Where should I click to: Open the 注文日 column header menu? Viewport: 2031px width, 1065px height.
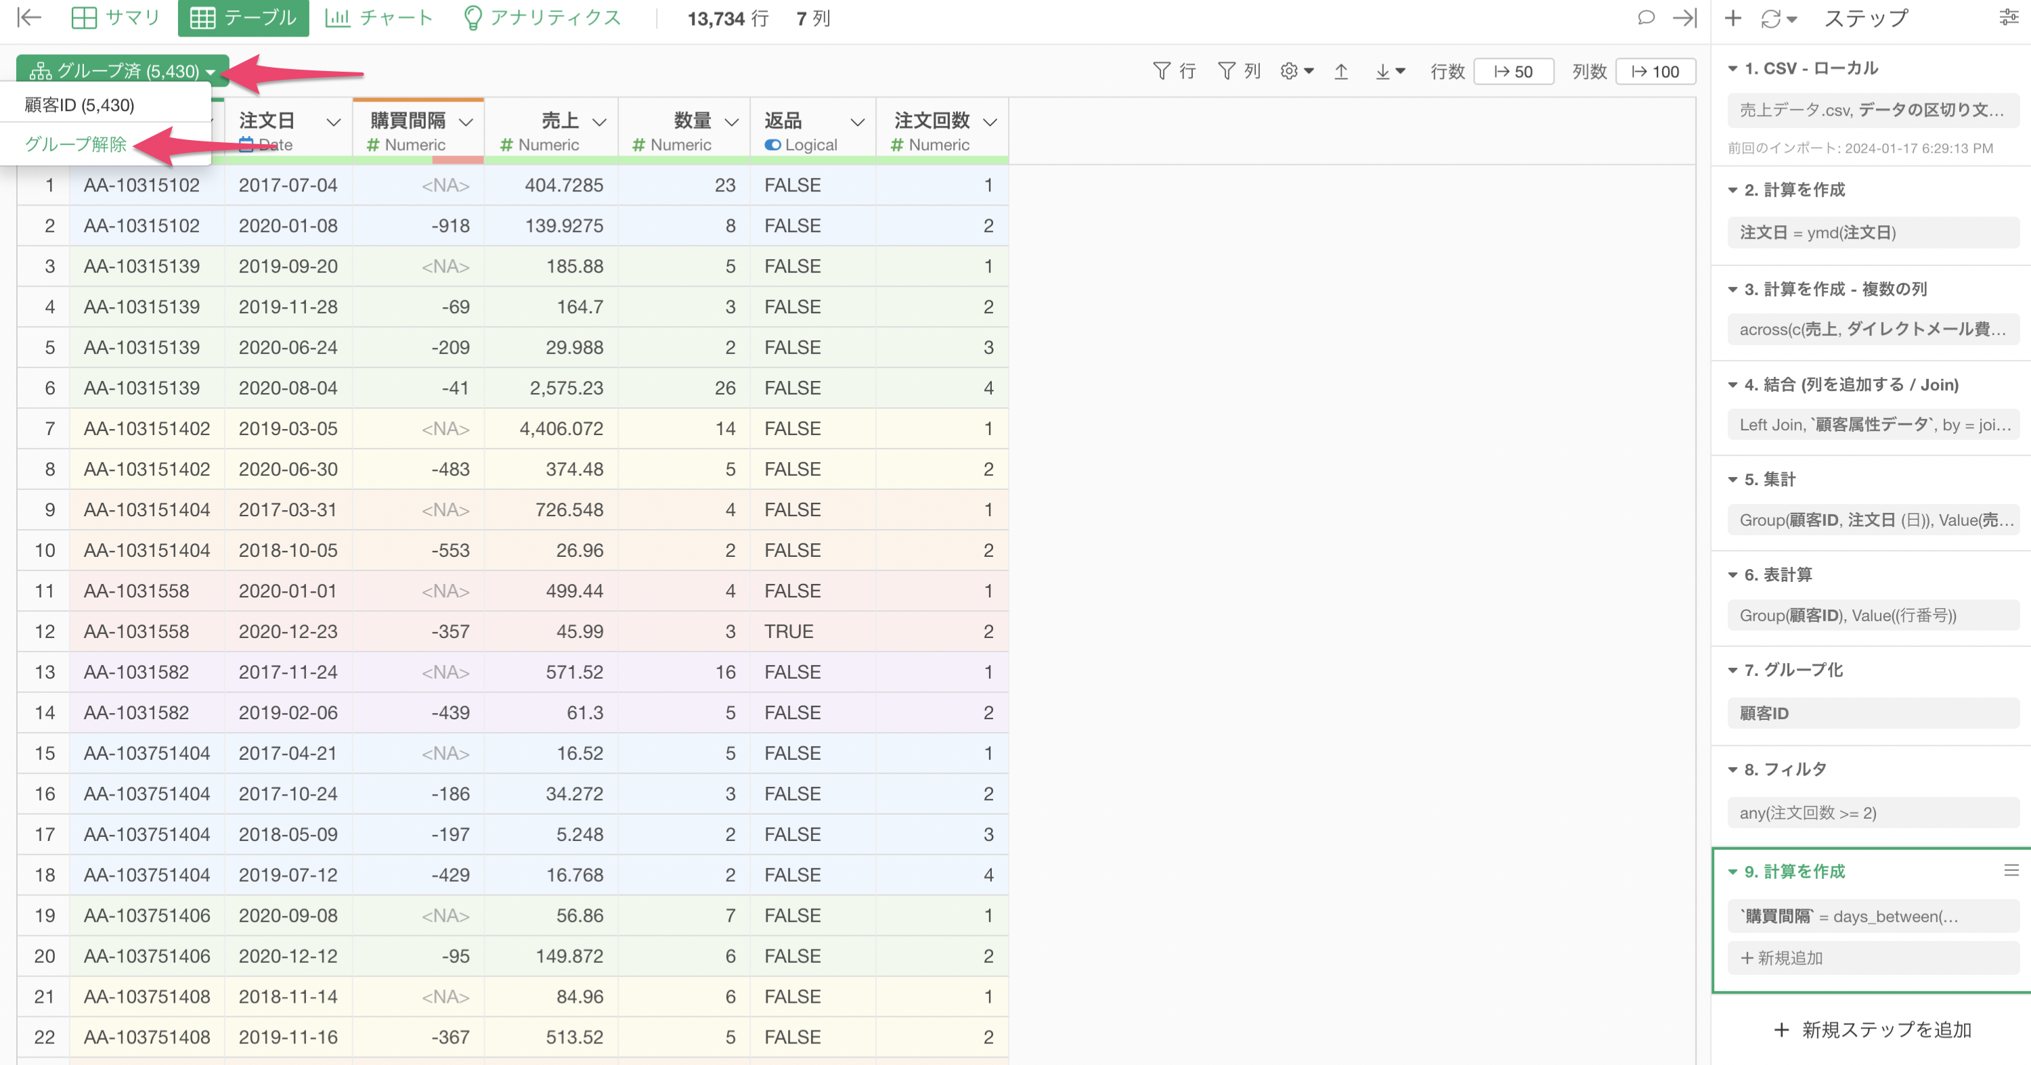334,121
